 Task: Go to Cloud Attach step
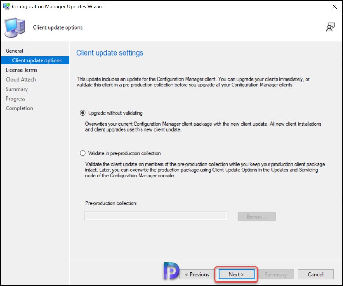(21, 79)
